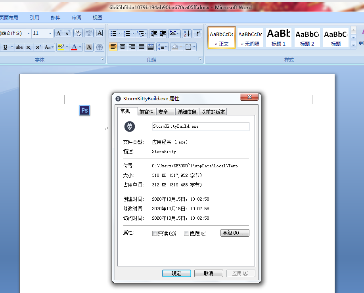Click the Shrink Font button
Image resolution: width=364 pixels, height=293 pixels.
67,33
